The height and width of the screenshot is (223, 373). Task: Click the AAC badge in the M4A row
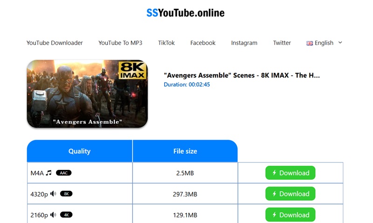(63, 173)
